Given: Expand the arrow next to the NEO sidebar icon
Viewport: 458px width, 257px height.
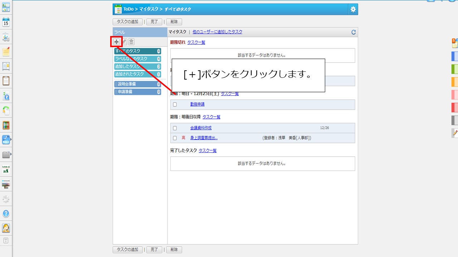Looking at the screenshot, I should click(11, 140).
